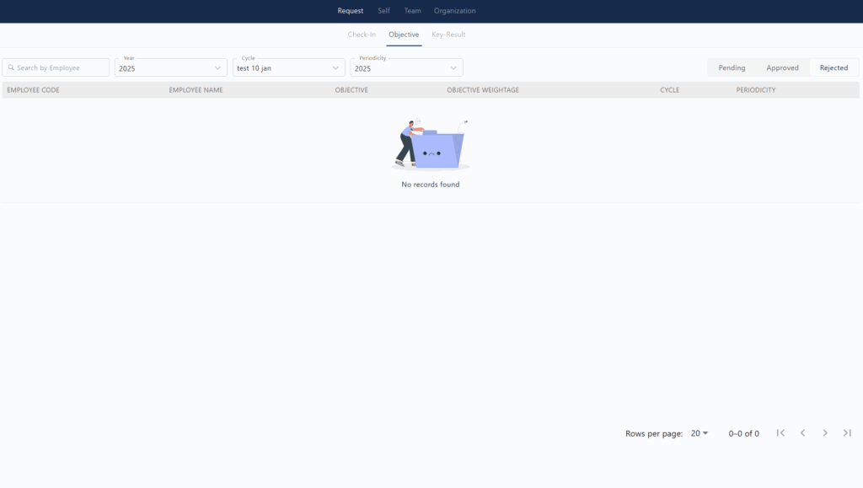Click the Cycle column header
Viewport: 863px width, 488px height.
[669, 89]
